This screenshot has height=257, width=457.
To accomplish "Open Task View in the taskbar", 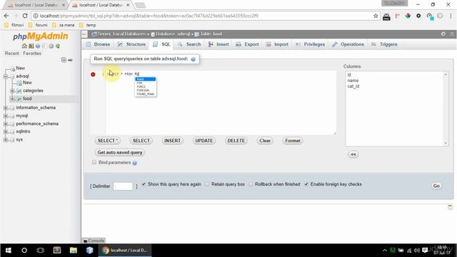I will (41, 251).
